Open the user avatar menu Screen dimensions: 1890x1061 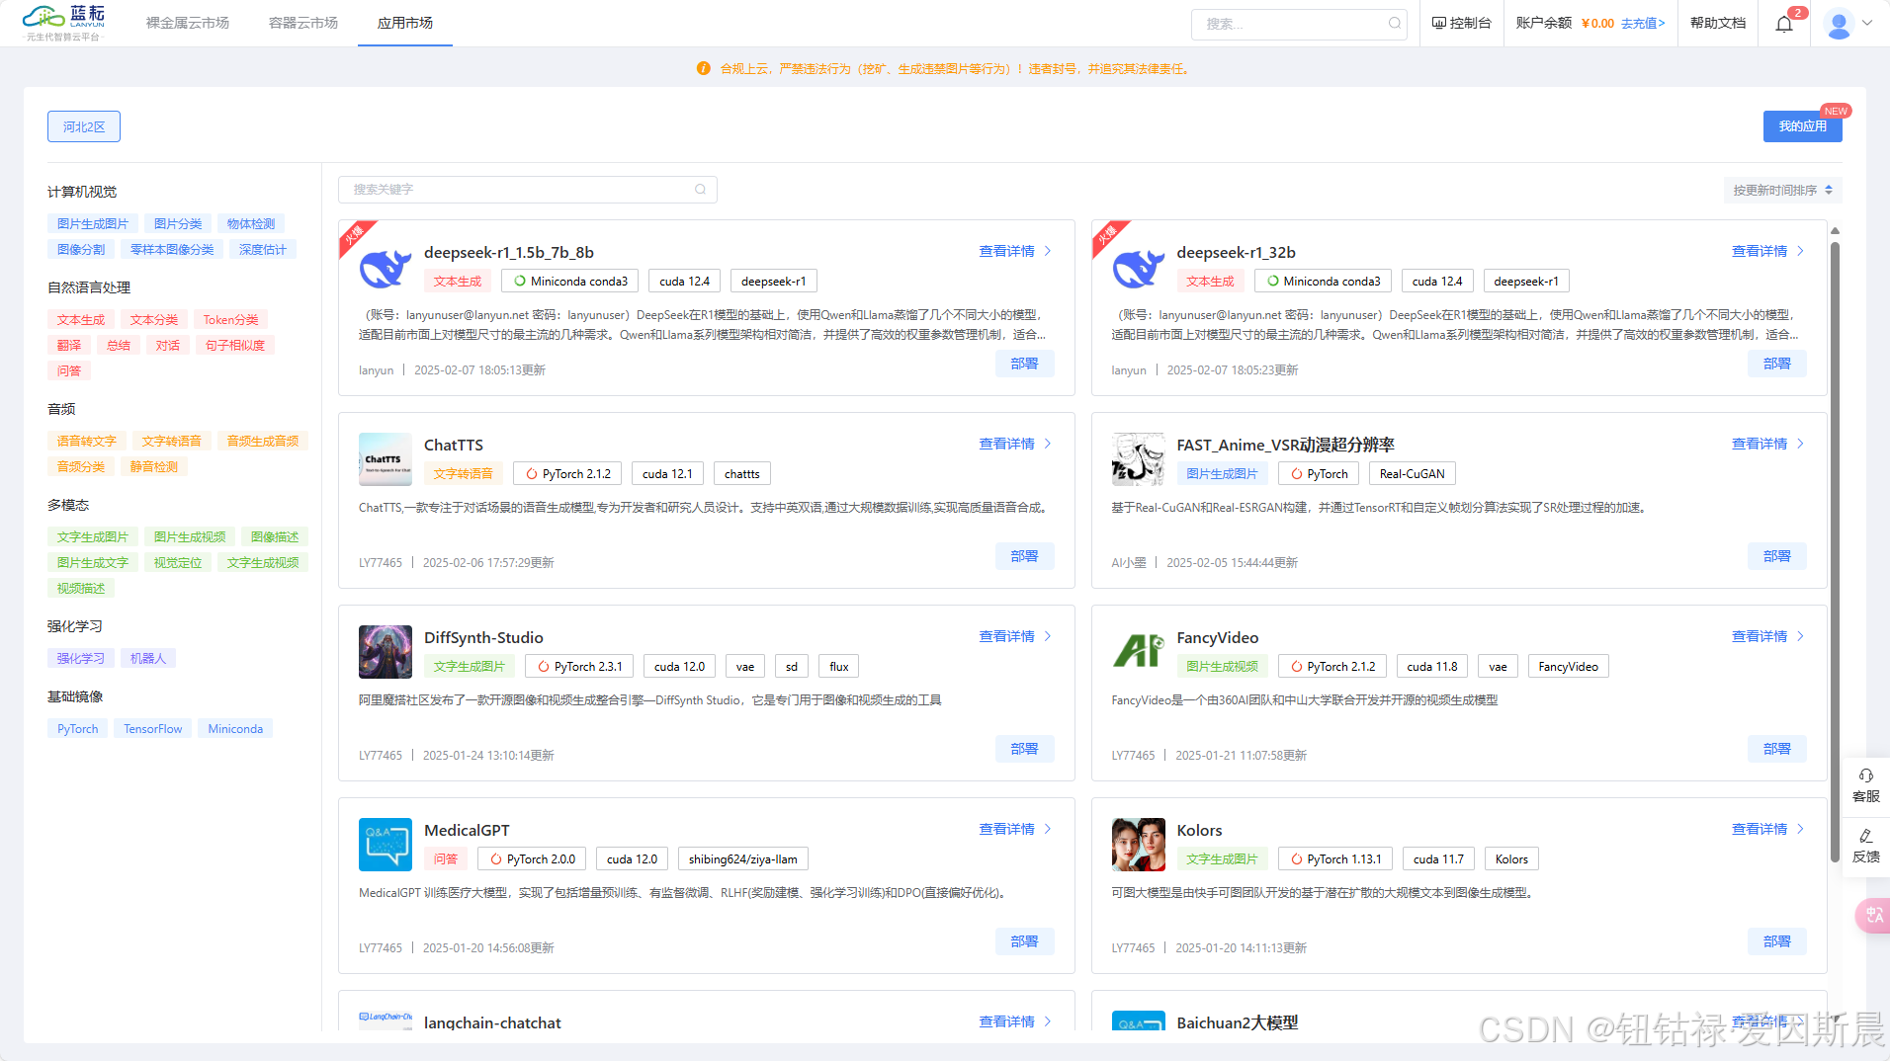(x=1839, y=24)
